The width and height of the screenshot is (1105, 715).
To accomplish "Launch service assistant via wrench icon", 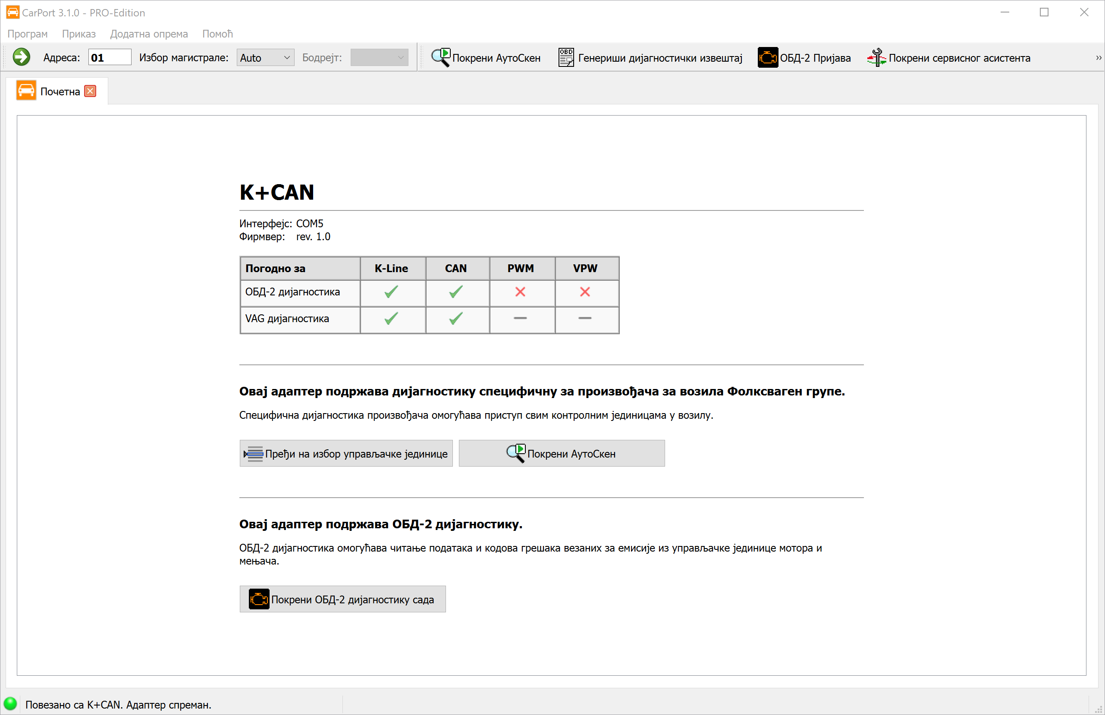I will pos(876,58).
